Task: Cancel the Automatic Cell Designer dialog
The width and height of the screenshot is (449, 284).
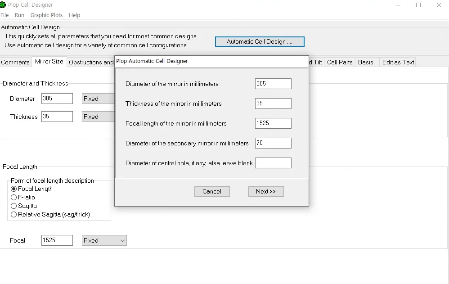Action: tap(212, 191)
